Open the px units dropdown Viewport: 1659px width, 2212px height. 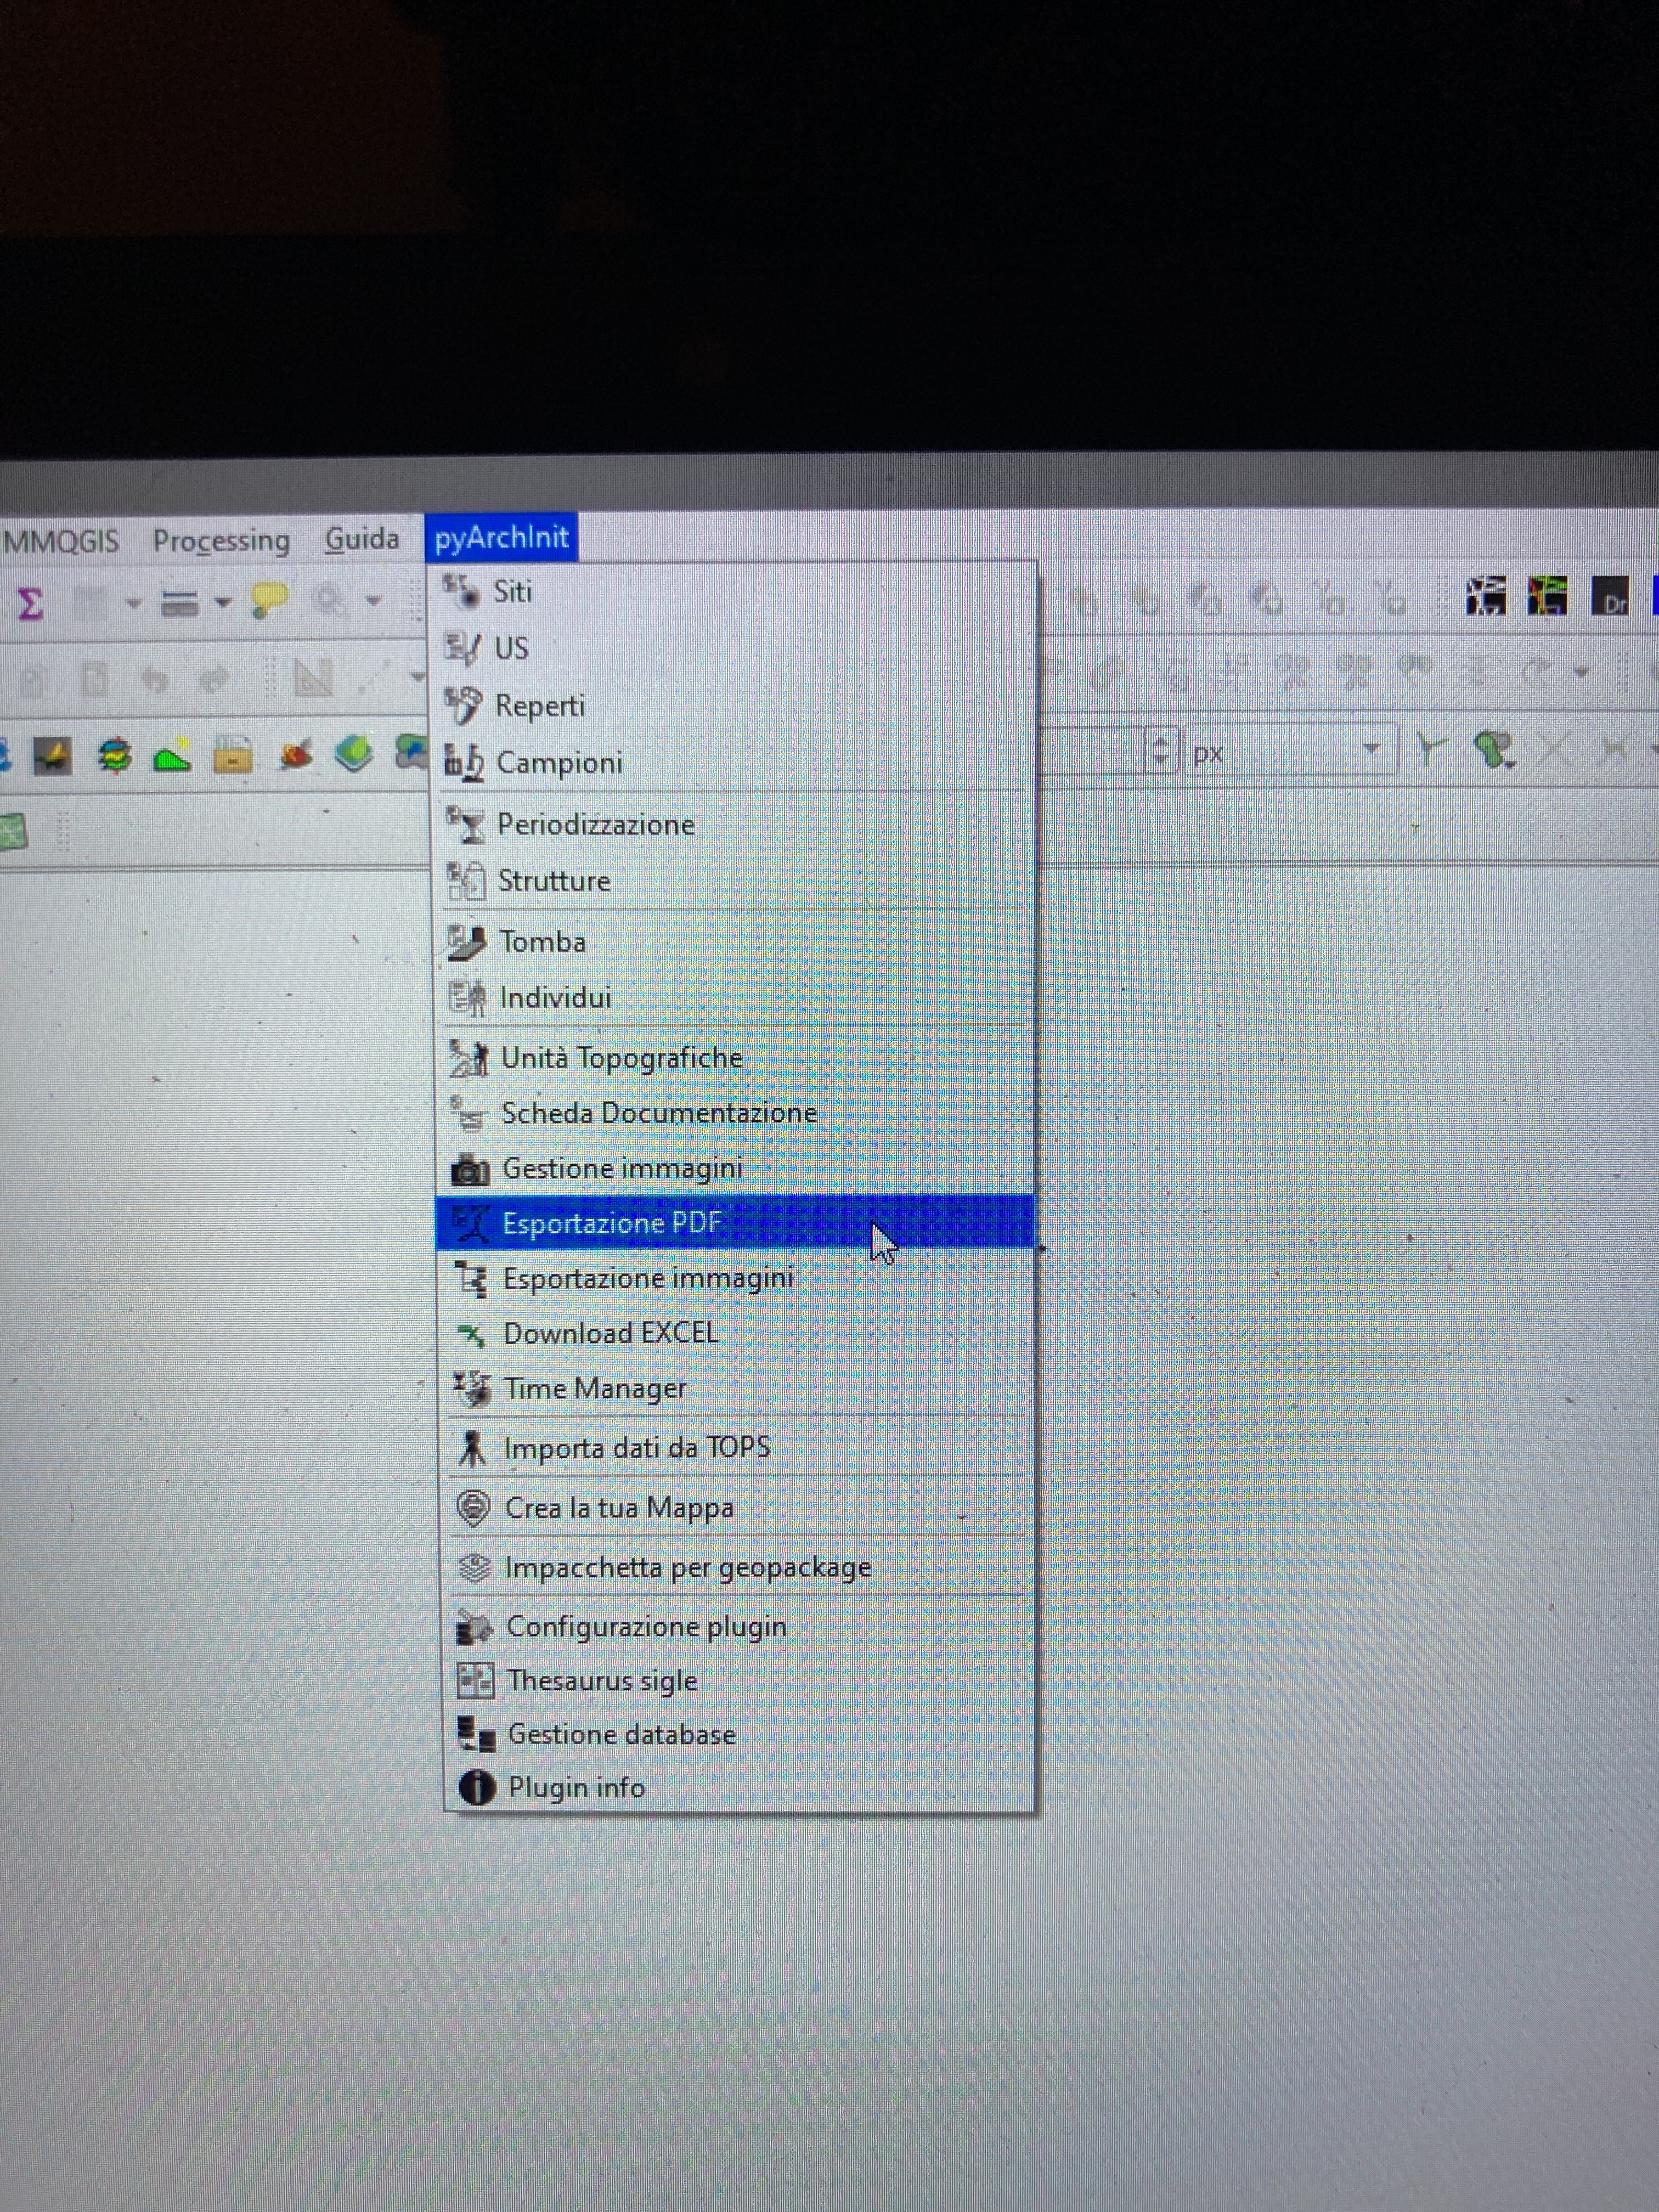point(1290,751)
